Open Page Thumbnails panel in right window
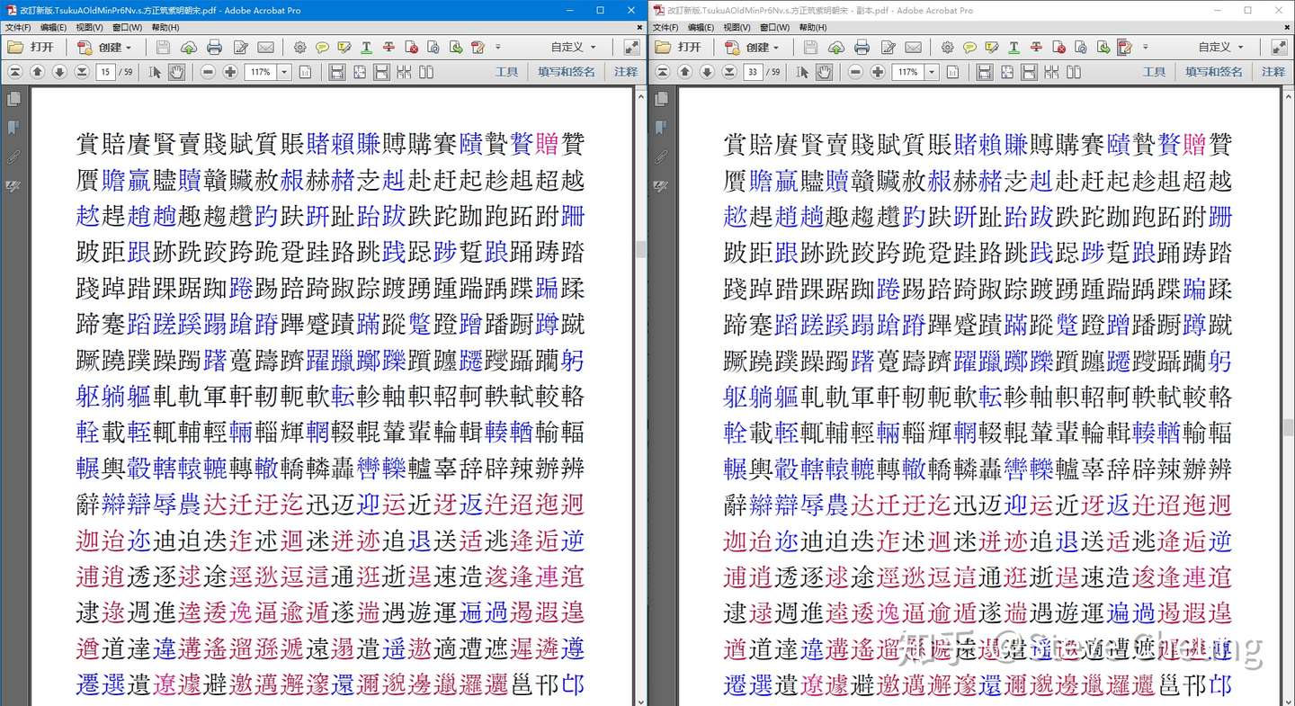The width and height of the screenshot is (1295, 706). [x=661, y=99]
